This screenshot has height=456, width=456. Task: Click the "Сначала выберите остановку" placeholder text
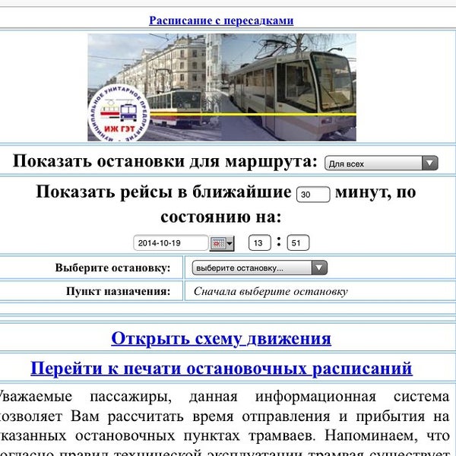pos(271,291)
